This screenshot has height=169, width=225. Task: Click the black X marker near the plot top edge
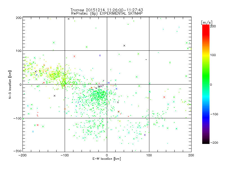tap(69, 19)
